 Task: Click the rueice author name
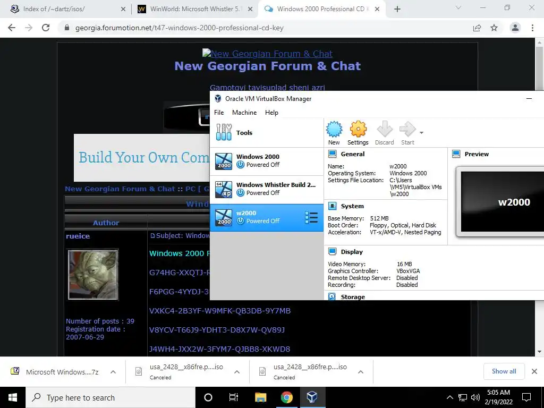coord(78,236)
